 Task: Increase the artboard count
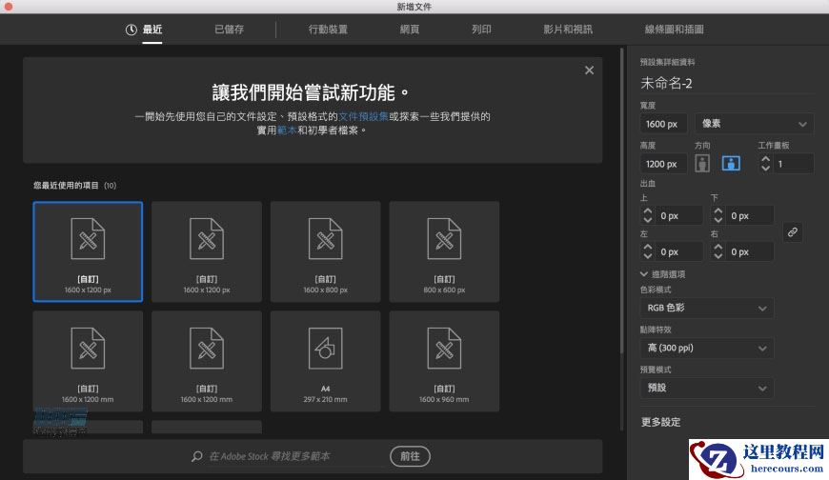(765, 159)
